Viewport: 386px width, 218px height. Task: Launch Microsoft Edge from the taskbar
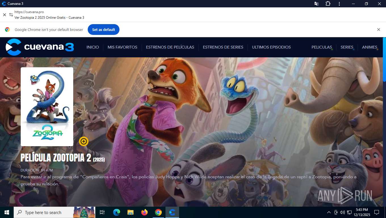pos(116,212)
